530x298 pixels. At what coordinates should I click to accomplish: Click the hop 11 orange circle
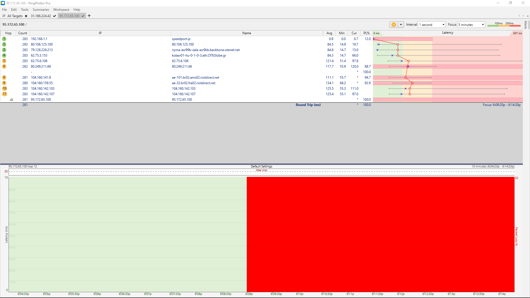pyautogui.click(x=4, y=94)
